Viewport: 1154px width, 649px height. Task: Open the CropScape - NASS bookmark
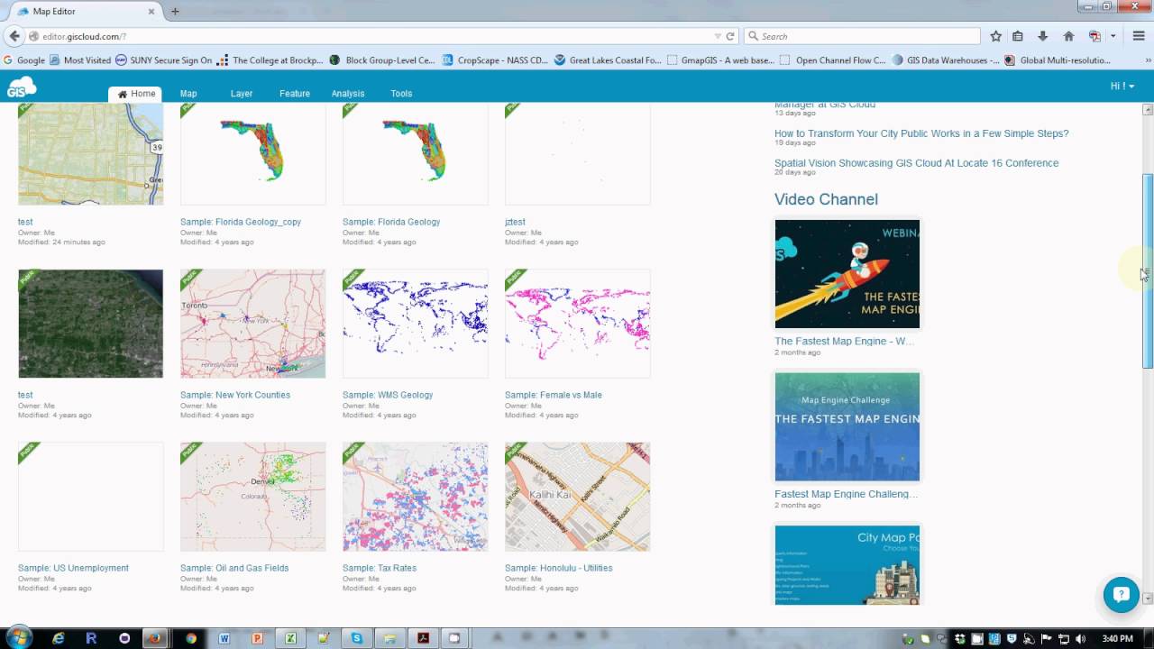click(495, 60)
